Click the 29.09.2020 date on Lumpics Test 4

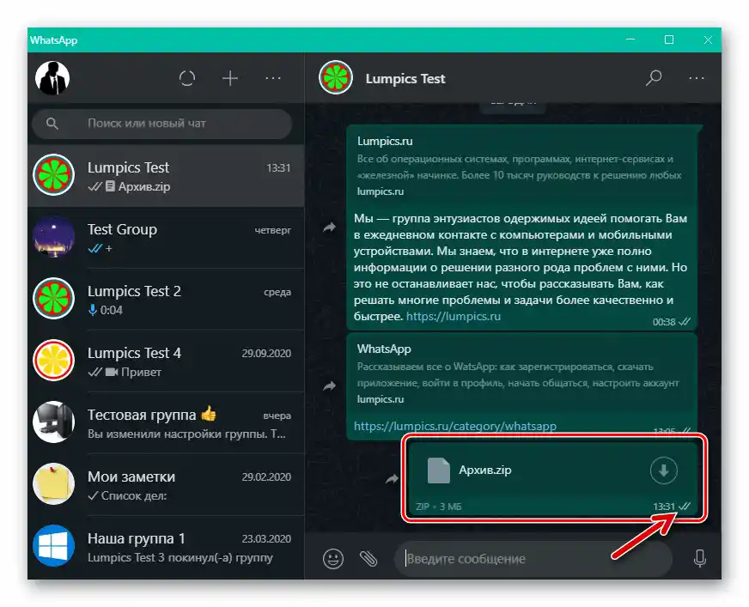(266, 354)
